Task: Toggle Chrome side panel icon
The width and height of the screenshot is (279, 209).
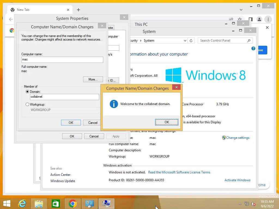Action: [251, 19]
